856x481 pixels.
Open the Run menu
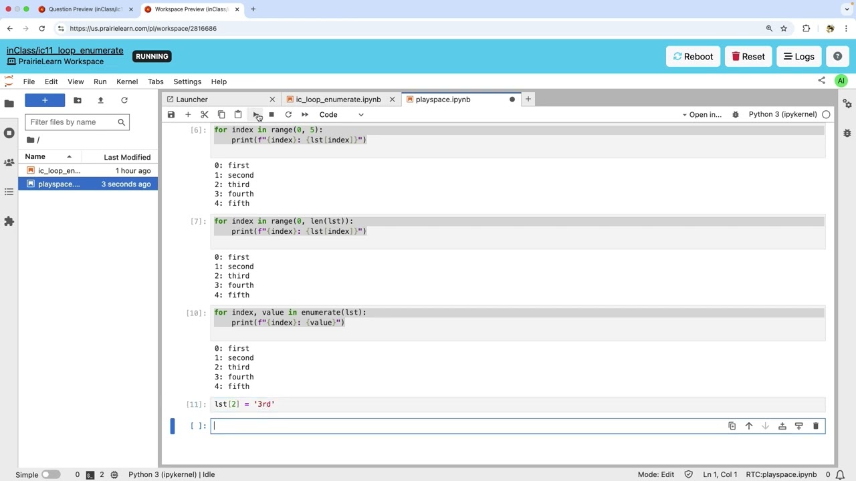click(100, 82)
